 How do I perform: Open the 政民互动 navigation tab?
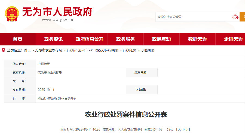161,39
